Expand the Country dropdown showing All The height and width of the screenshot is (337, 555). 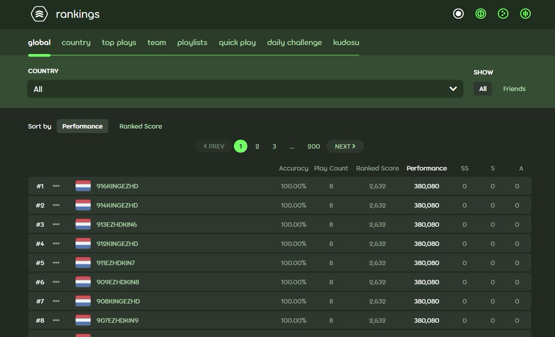click(x=245, y=89)
